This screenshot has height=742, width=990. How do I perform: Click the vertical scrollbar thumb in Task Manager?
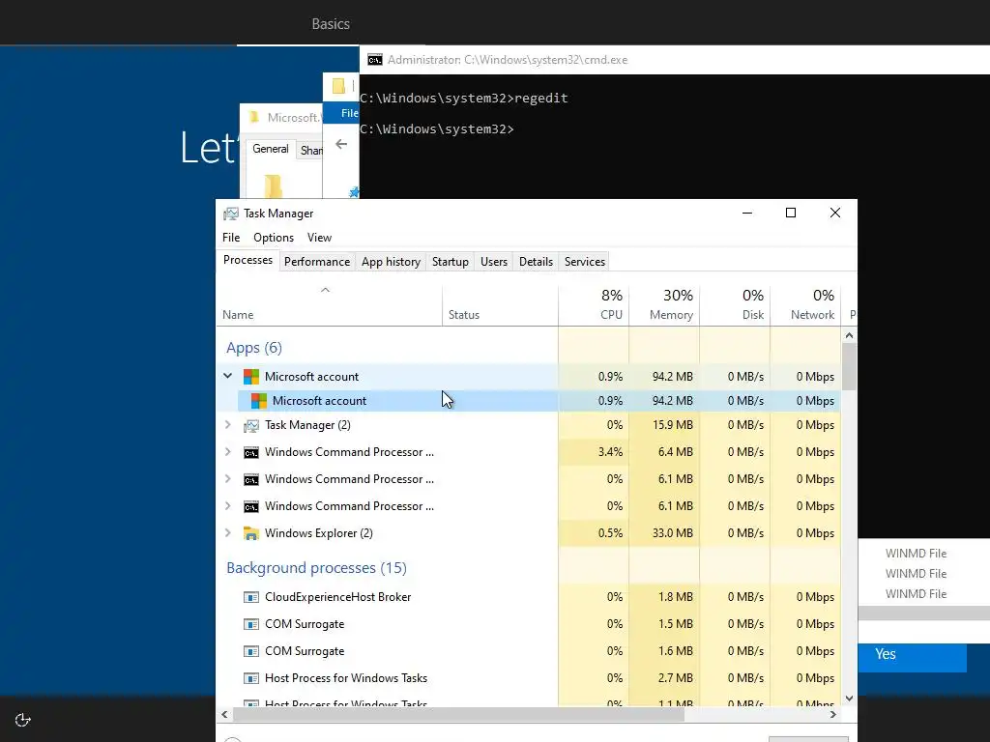pyautogui.click(x=849, y=366)
